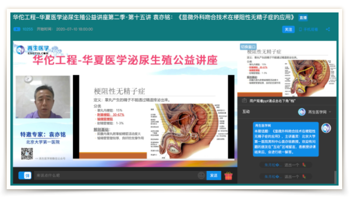Focus the 来说点什么吧 comment input field
This screenshot has height=198, width=351.
click(x=116, y=175)
